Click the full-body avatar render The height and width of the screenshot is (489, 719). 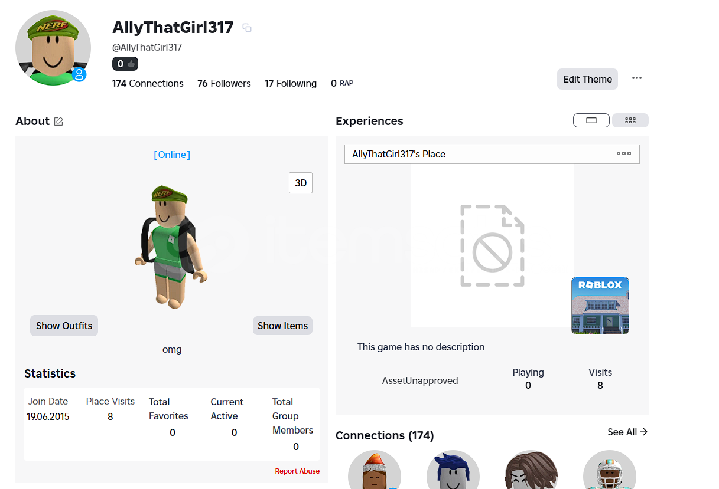pyautogui.click(x=171, y=247)
